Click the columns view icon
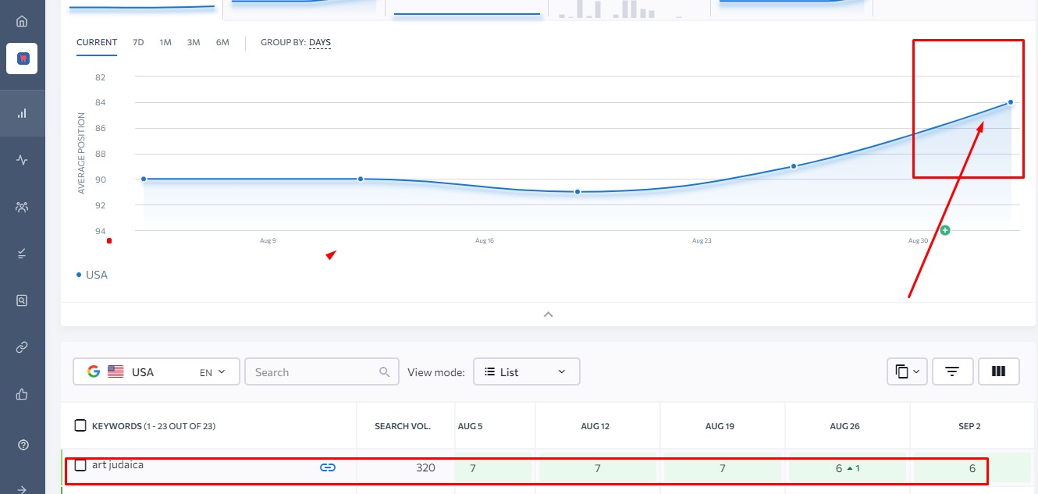1038x494 pixels. (x=999, y=371)
